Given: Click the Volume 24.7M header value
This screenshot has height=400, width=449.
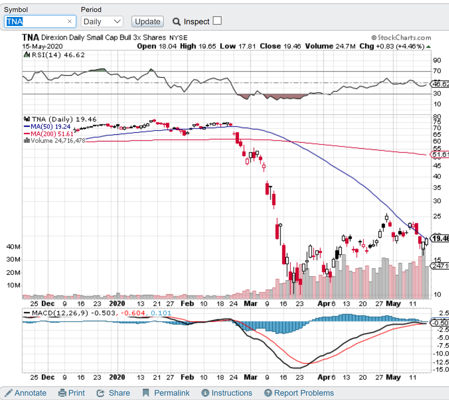Looking at the screenshot, I should click(330, 46).
